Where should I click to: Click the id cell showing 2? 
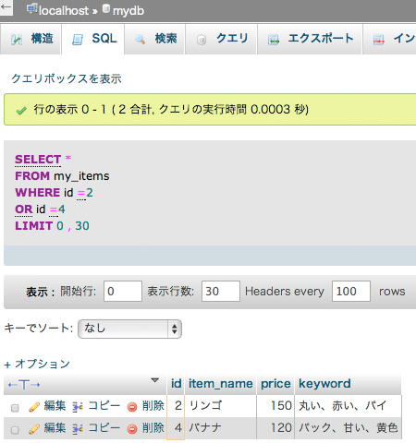click(176, 406)
